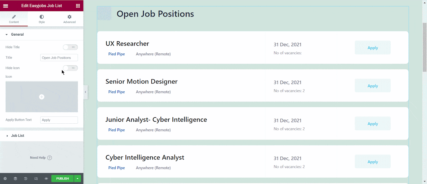Screen dimensions: 427x184
Task: Collapse the panel with the left arrow handle
Action: pos(85,92)
